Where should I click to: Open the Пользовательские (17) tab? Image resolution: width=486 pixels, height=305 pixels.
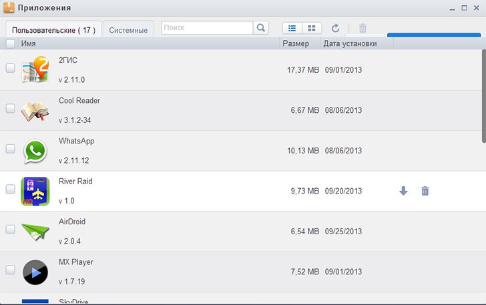(x=53, y=30)
